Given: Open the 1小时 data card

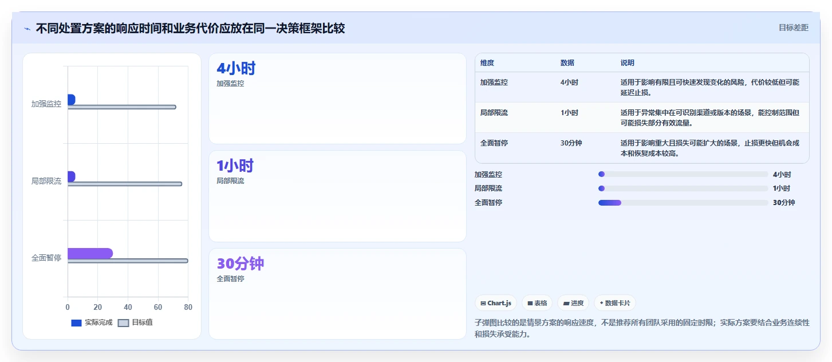Looking at the screenshot, I should 337,196.
